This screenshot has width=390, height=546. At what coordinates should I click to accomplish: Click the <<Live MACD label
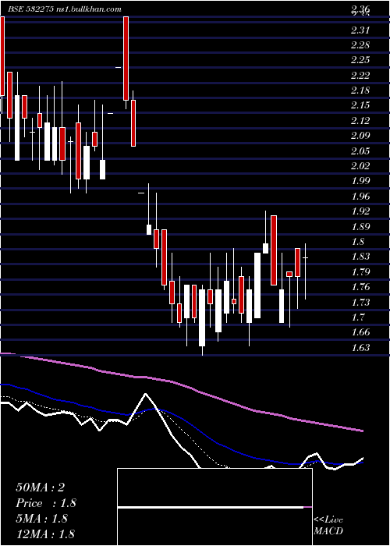pyautogui.click(x=328, y=526)
